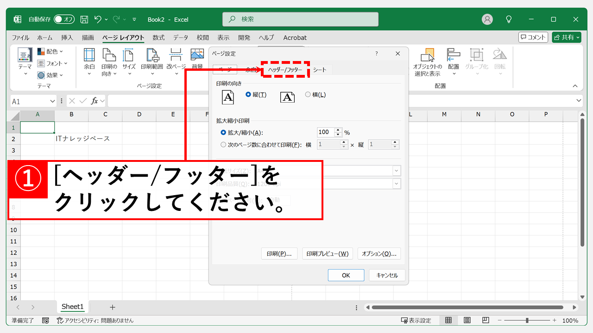
Task: Click the OK button
Action: (x=346, y=275)
